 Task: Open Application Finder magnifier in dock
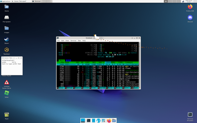coord(103,120)
